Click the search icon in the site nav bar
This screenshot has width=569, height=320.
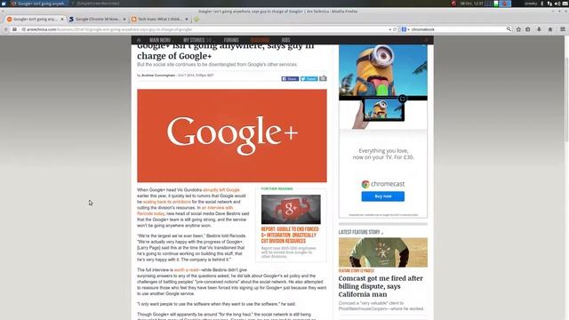427,40
